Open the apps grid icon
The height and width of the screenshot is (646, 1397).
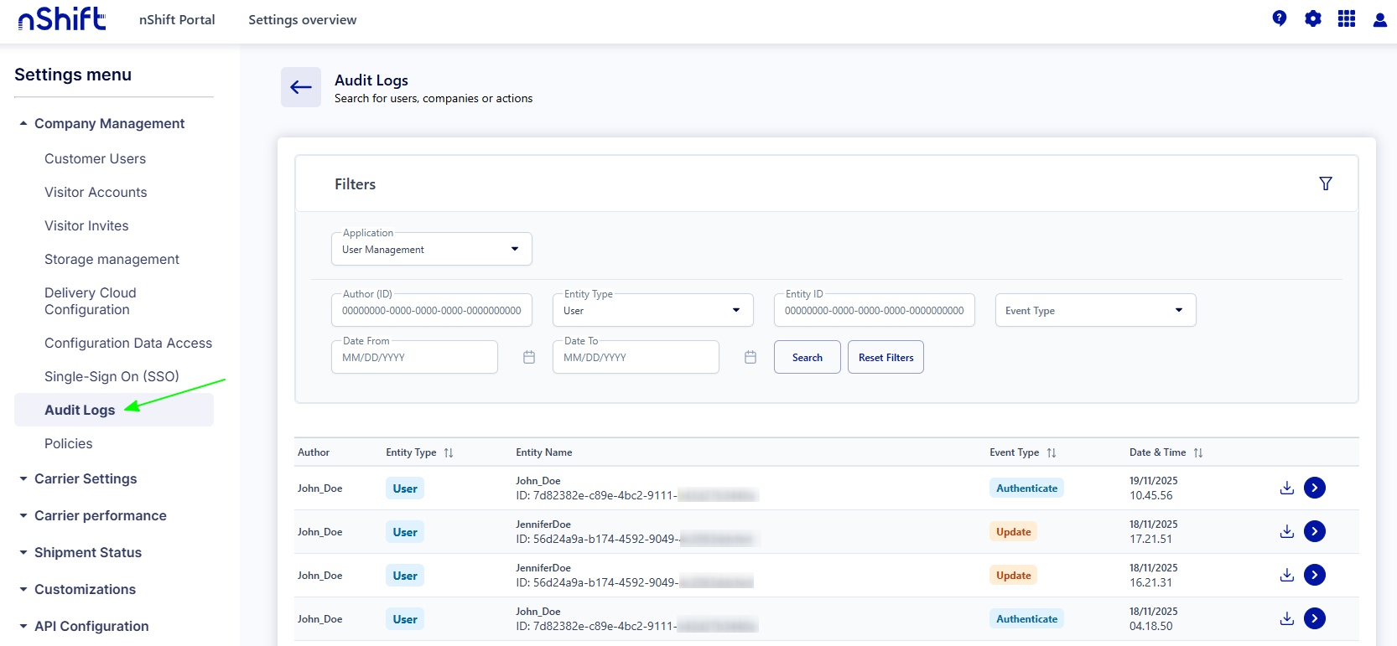point(1346,18)
